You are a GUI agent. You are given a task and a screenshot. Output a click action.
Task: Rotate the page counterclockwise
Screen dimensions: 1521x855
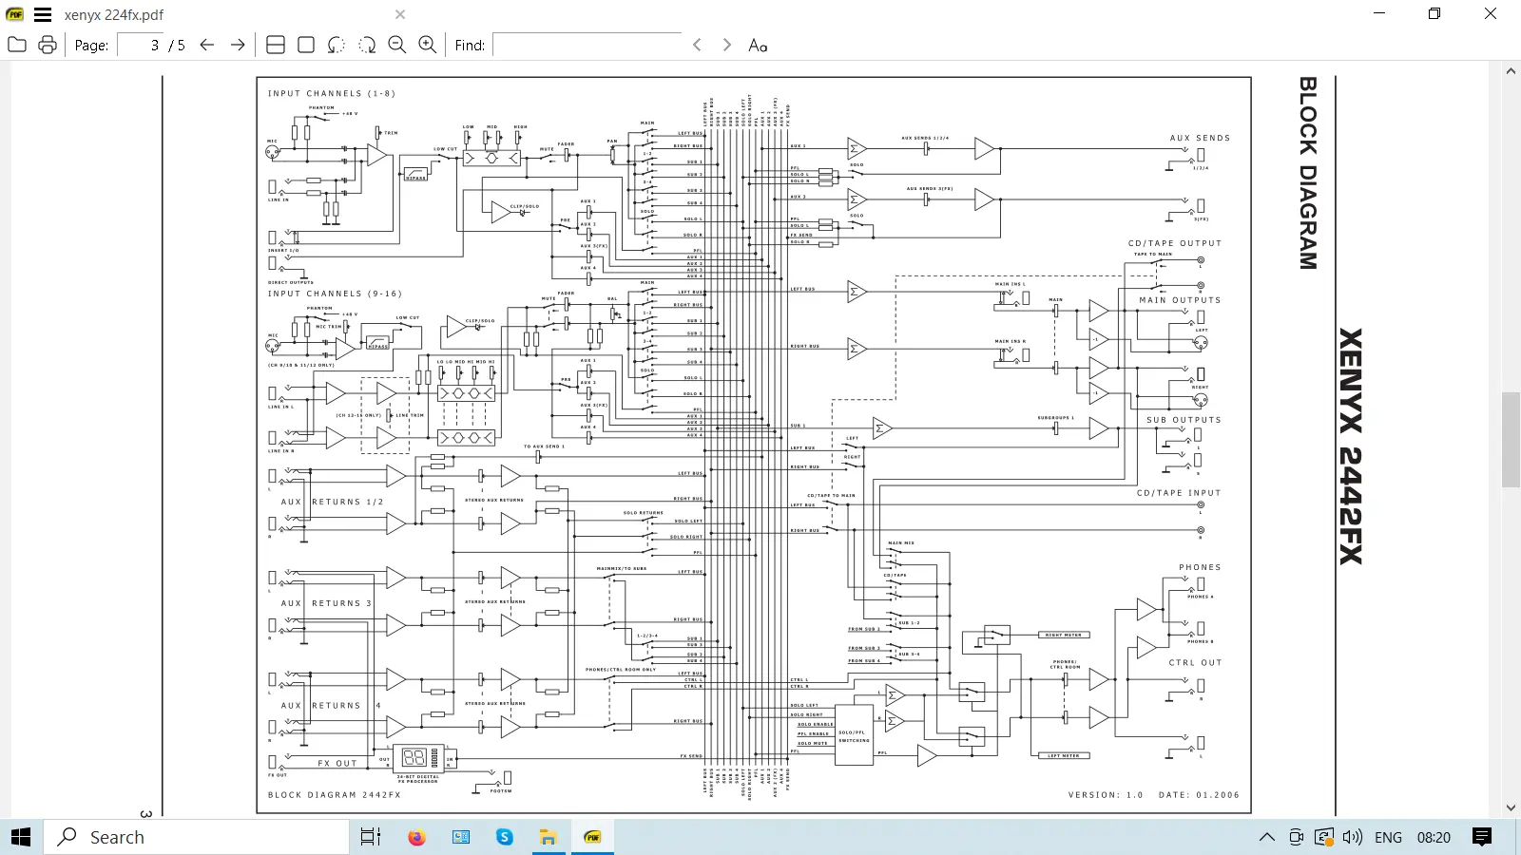tap(337, 45)
